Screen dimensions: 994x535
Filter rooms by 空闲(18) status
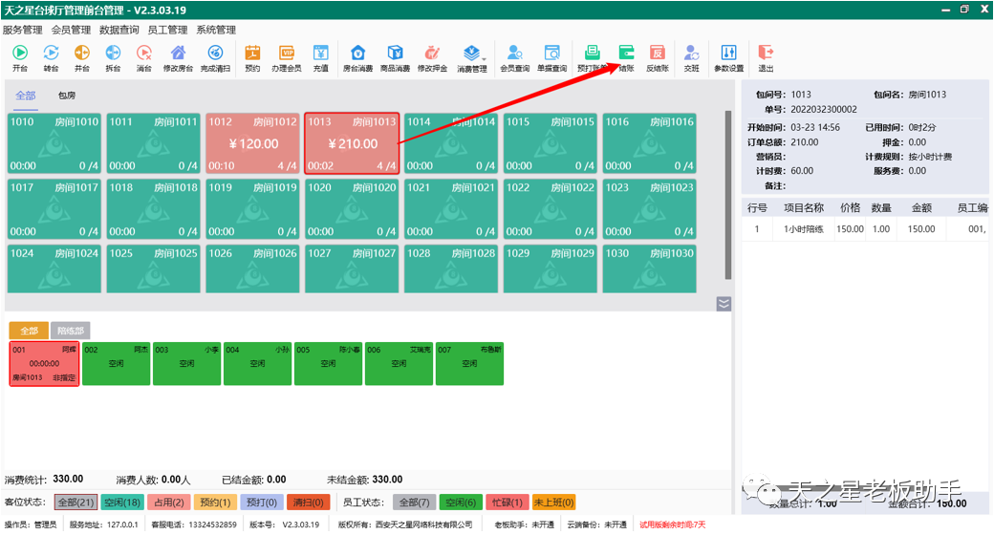pyautogui.click(x=122, y=503)
